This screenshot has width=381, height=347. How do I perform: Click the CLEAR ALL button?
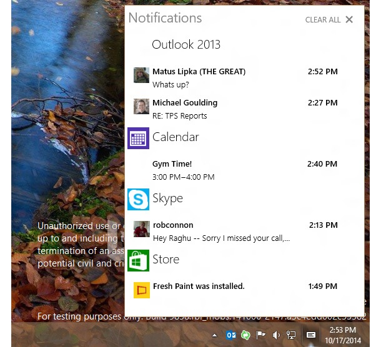(323, 20)
